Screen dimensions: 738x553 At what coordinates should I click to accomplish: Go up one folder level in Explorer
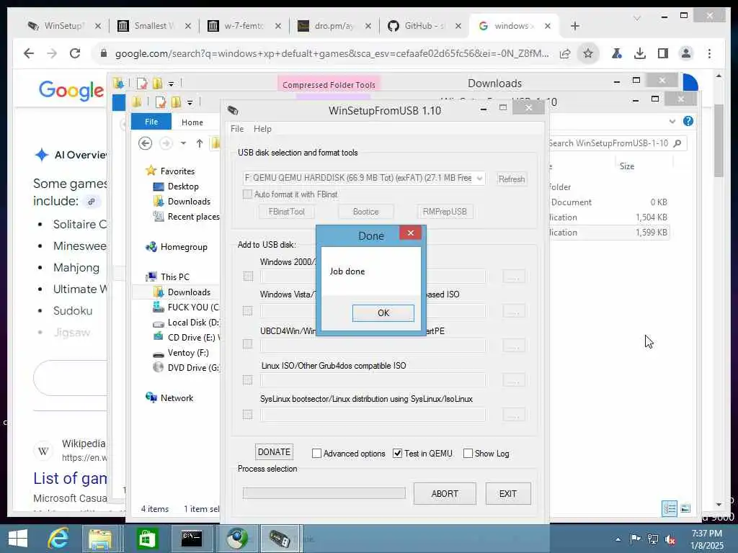coord(200,143)
